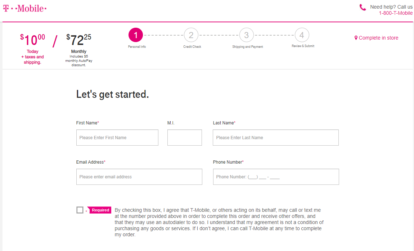Click the 1-800-T-Mobile phone number link
The width and height of the screenshot is (414, 251).
tap(396, 13)
